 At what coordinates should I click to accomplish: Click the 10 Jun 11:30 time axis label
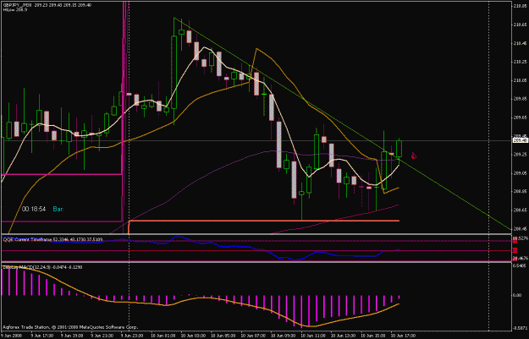(313, 336)
